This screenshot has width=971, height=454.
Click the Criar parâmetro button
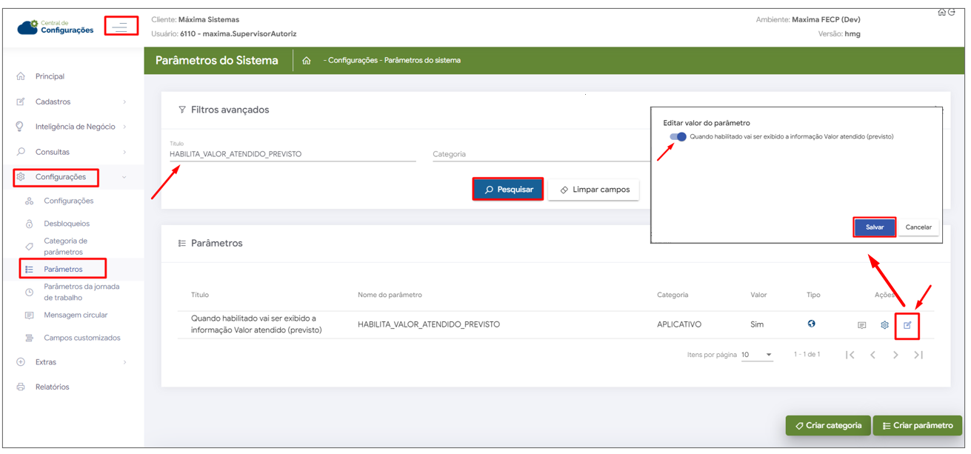click(x=917, y=426)
